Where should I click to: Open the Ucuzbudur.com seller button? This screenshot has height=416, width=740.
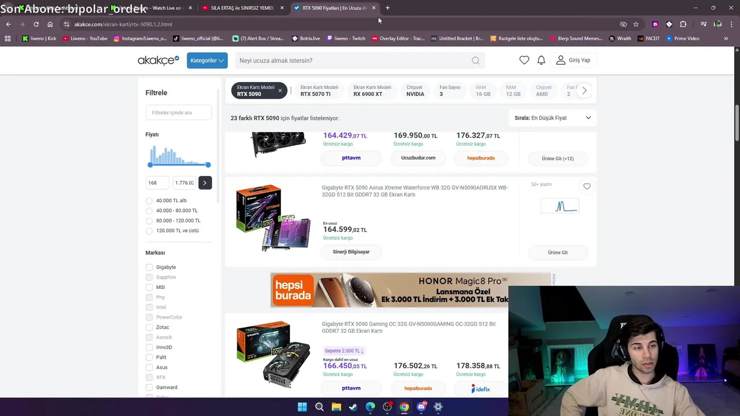[418, 158]
